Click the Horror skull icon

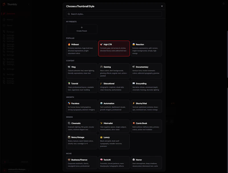point(134,160)
